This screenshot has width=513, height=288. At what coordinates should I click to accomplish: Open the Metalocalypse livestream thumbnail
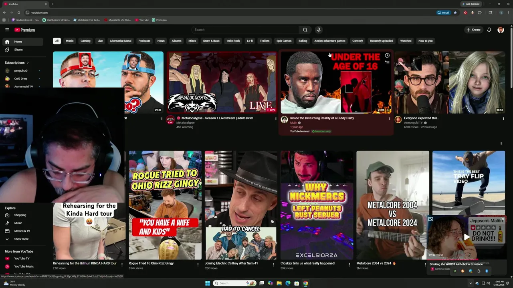pyautogui.click(x=222, y=82)
